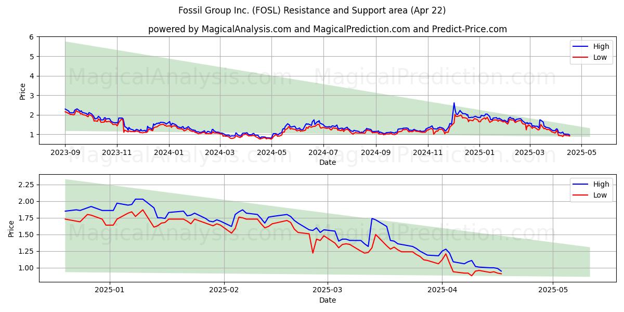Click the "2023-11" date tick label
The width and height of the screenshot is (624, 312).
117,152
